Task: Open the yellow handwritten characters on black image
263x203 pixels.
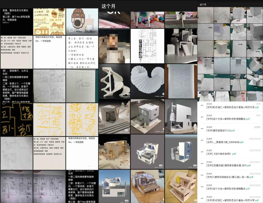Action: (x=17, y=120)
